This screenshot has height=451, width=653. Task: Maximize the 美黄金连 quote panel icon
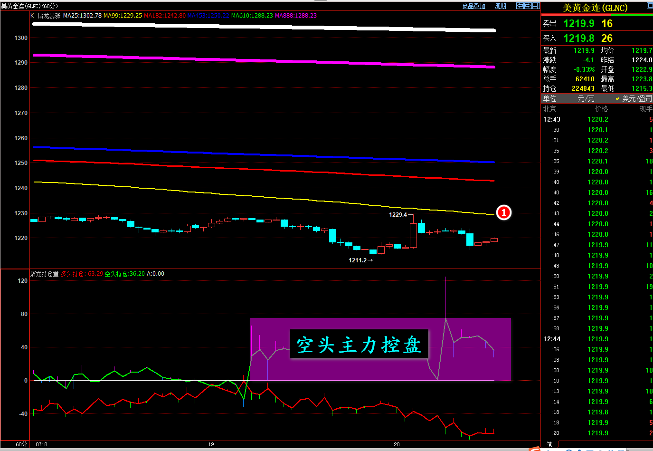click(650, 6)
